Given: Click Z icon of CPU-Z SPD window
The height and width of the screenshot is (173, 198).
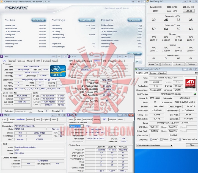Looking at the screenshot, I should coord(68,115).
